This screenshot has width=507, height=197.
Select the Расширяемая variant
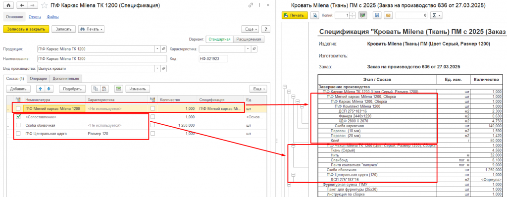pyautogui.click(x=249, y=39)
